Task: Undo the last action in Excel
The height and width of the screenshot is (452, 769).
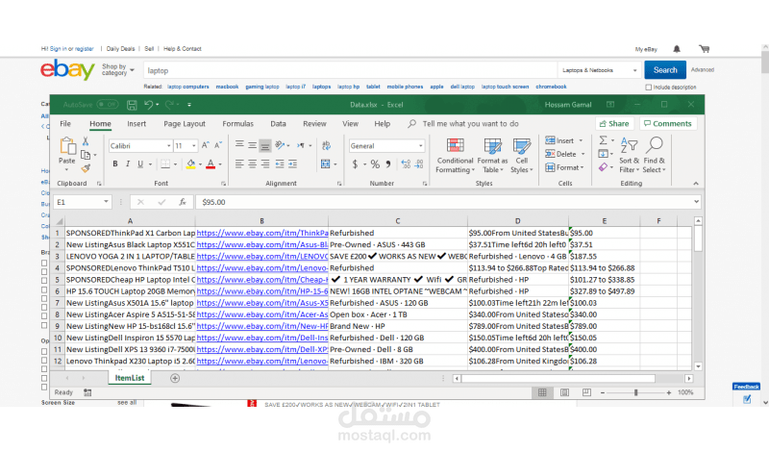Action: coord(149,105)
